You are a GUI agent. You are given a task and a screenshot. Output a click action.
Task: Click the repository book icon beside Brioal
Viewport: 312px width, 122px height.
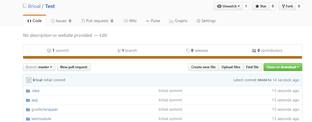(25, 6)
